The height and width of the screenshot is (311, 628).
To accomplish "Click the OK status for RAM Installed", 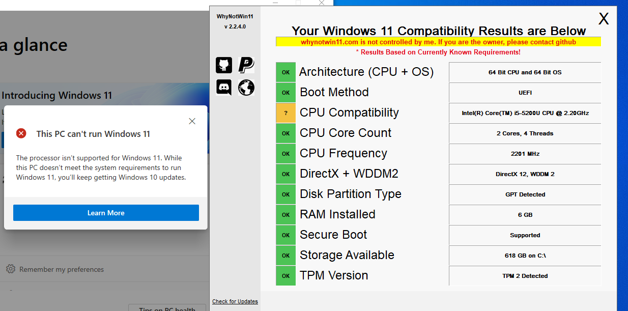I will point(286,215).
